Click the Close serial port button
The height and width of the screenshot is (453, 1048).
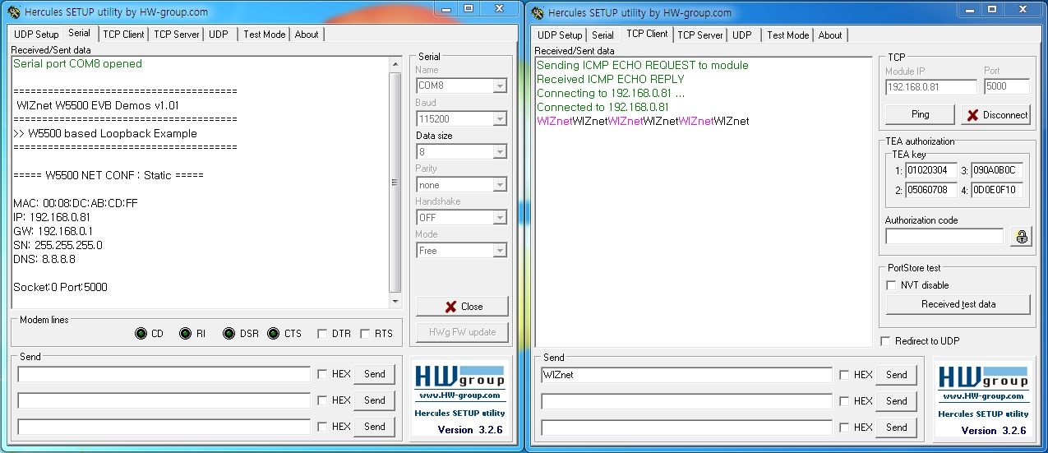(462, 307)
